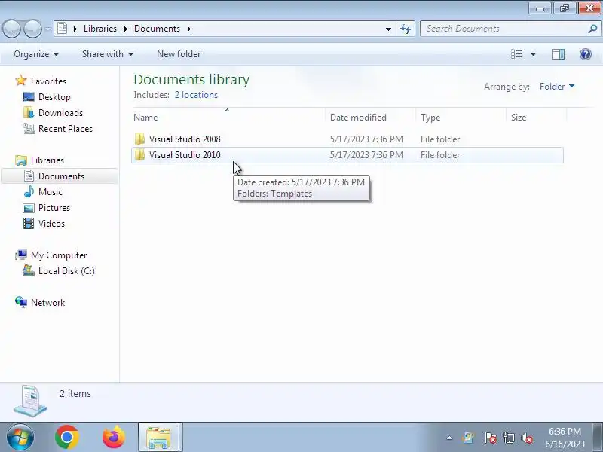This screenshot has width=603, height=452.
Task: Open the Windows Start button
Action: (20, 437)
